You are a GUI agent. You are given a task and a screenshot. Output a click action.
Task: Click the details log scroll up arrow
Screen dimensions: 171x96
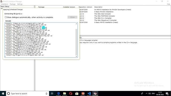(x=76, y=24)
